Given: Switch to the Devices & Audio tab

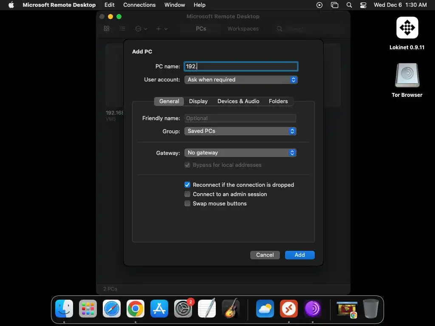Looking at the screenshot, I should click(238, 101).
